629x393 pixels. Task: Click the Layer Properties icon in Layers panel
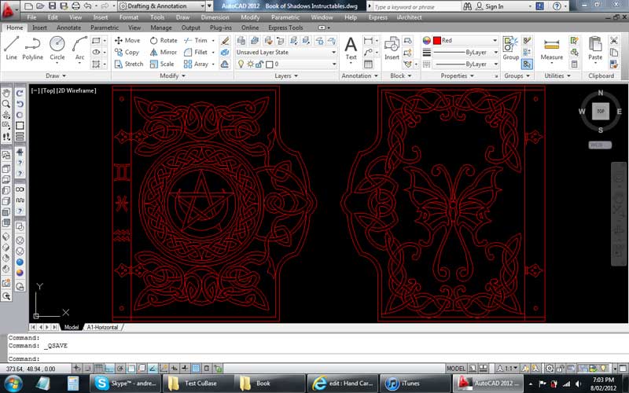(241, 41)
